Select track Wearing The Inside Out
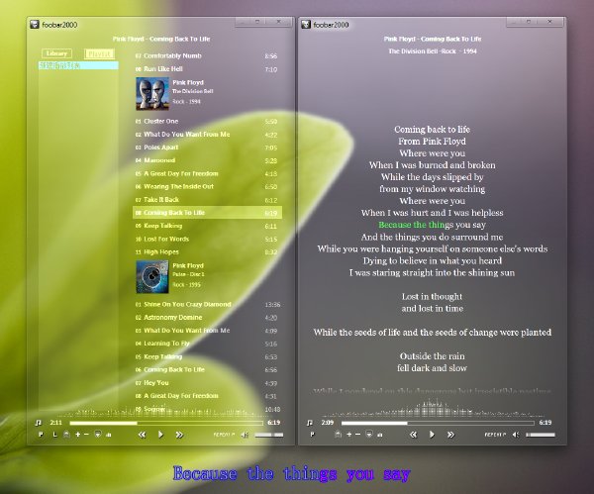The width and height of the screenshot is (594, 494). tap(207, 187)
